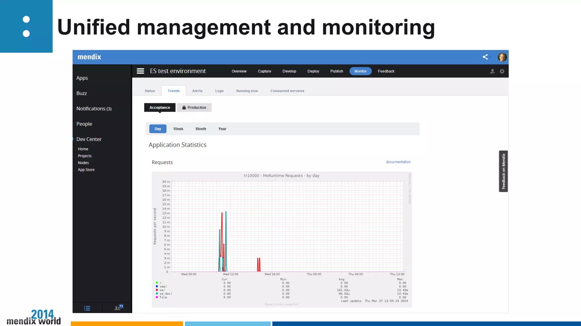
Task: Open the Develop menu item
Action: click(x=289, y=71)
